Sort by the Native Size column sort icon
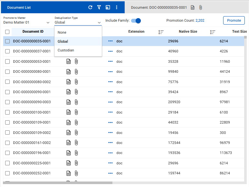The height and width of the screenshot is (187, 249). coord(213,32)
